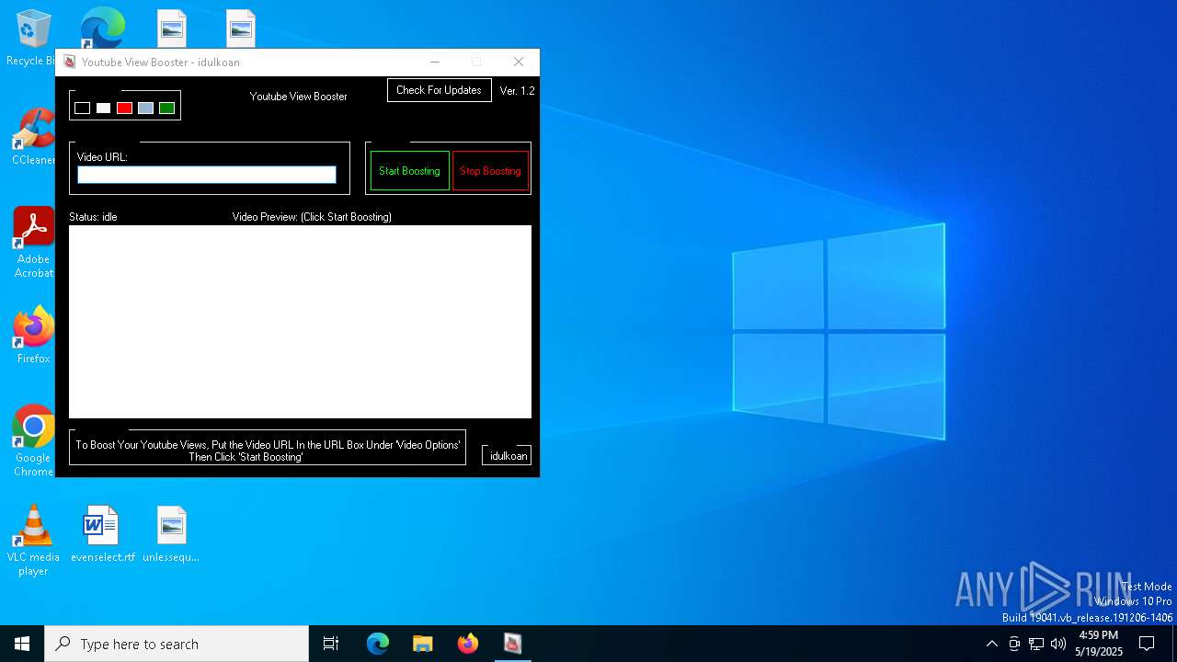The width and height of the screenshot is (1177, 662).
Task: Click the 'Video Preview: (Click Start Boosting)' label
Action: [312, 217]
